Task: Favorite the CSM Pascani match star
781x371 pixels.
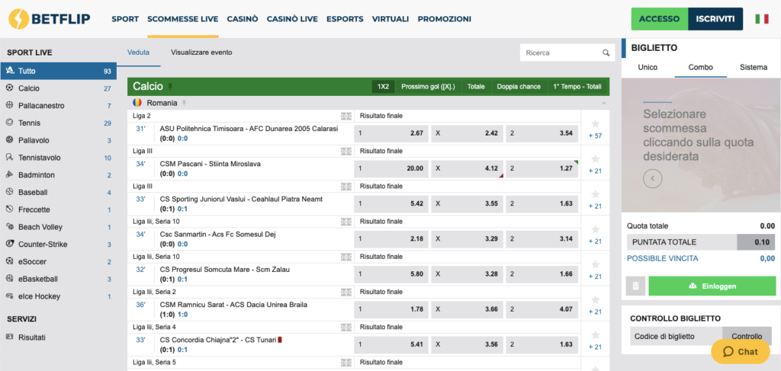Action: click(x=595, y=159)
